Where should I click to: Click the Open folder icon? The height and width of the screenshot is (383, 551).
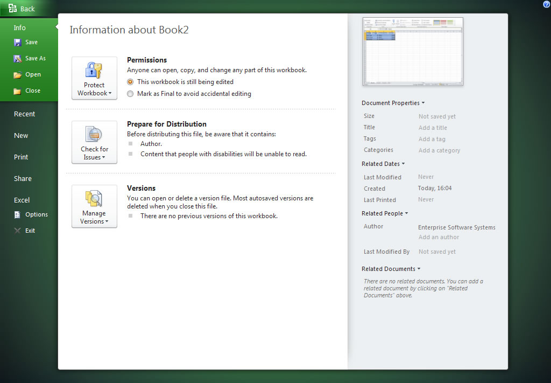pos(18,74)
